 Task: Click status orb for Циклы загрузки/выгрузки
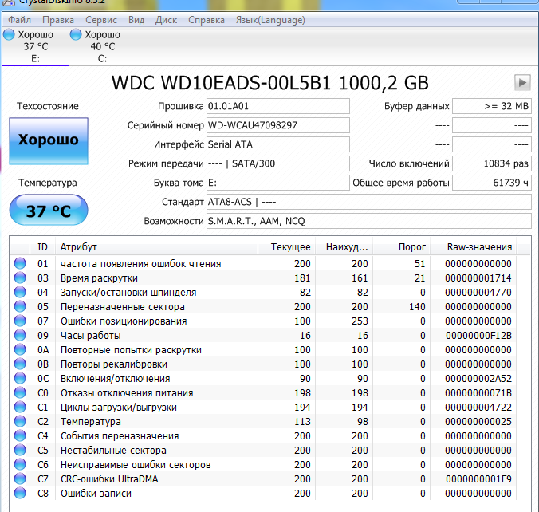[20, 407]
